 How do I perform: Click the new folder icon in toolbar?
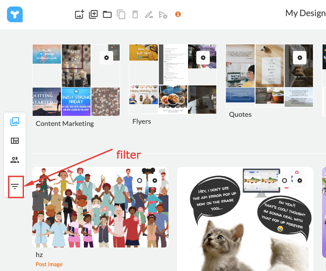(x=107, y=14)
